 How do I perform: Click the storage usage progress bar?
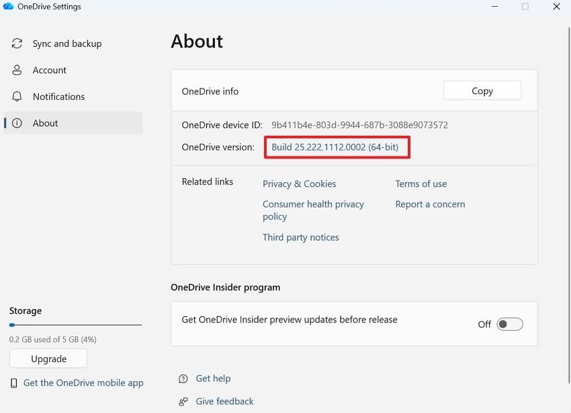[75, 324]
